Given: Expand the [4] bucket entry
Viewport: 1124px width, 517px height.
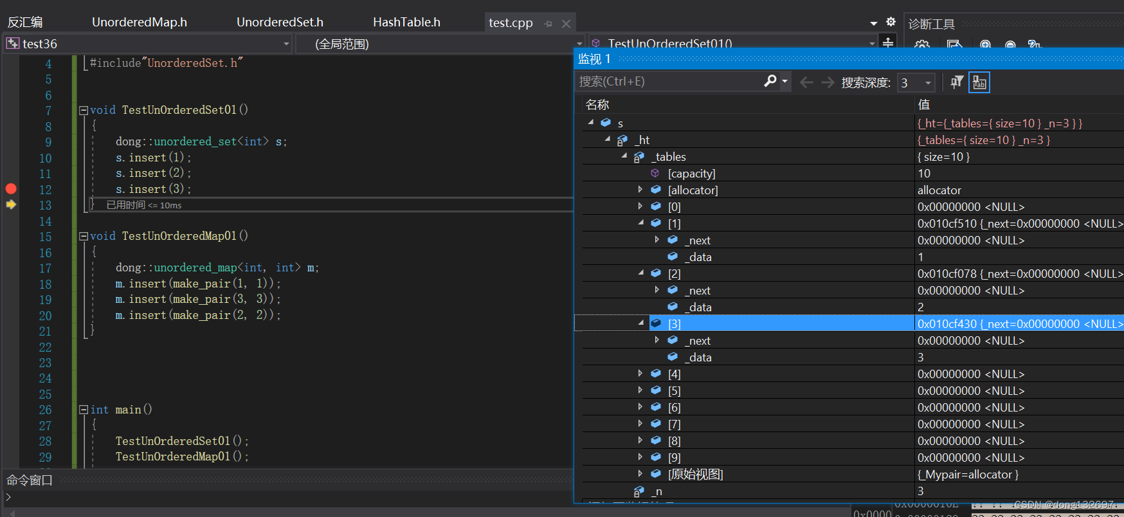Looking at the screenshot, I should tap(640, 373).
